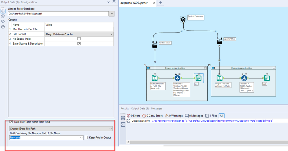Open the Change Entire File Path dropdown
This screenshot has width=288, height=151.
click(61, 129)
